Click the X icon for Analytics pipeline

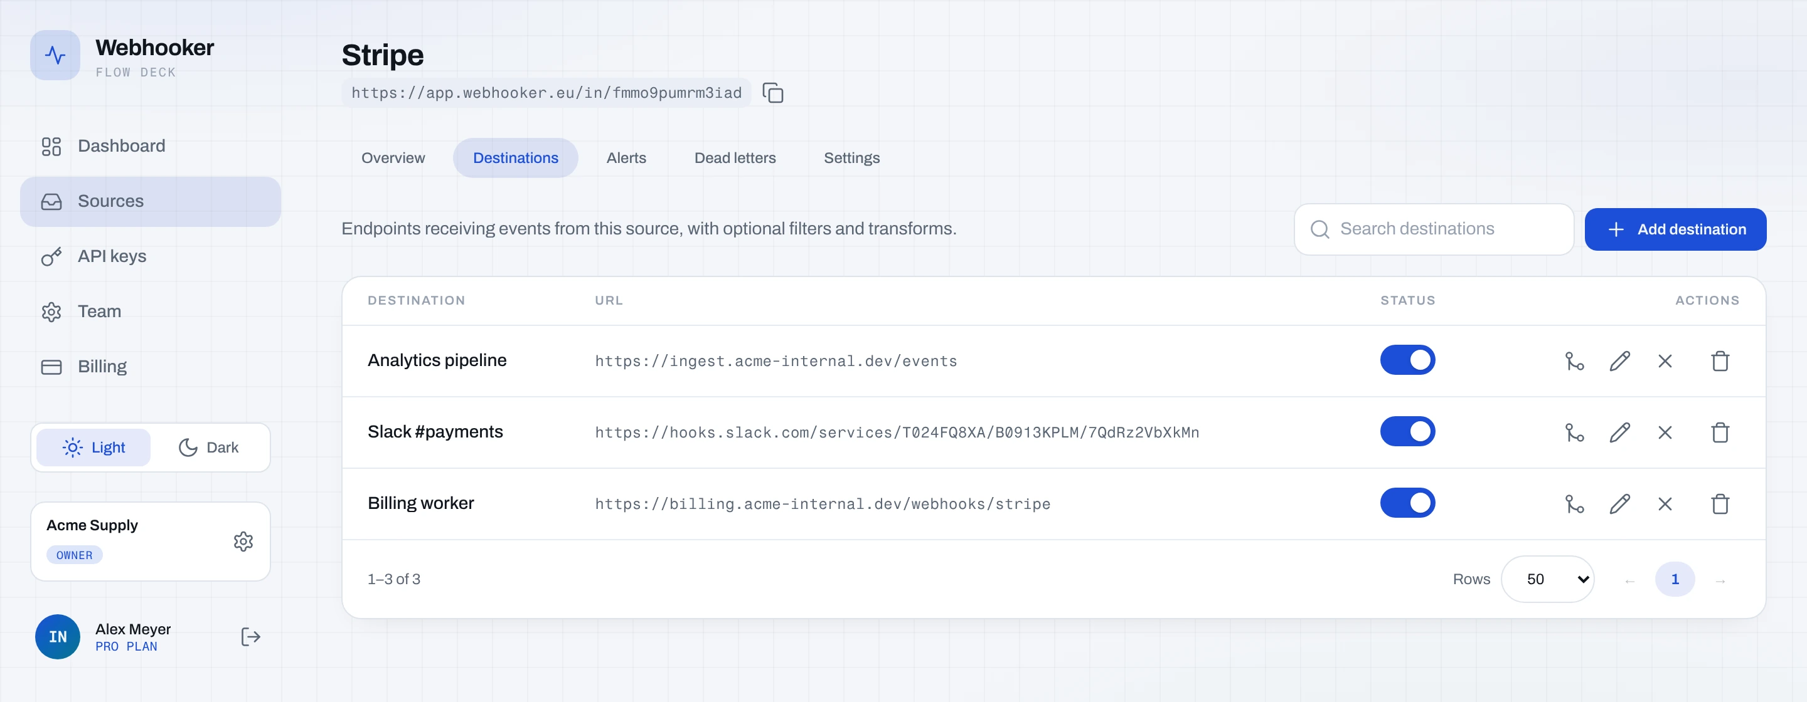tap(1665, 361)
